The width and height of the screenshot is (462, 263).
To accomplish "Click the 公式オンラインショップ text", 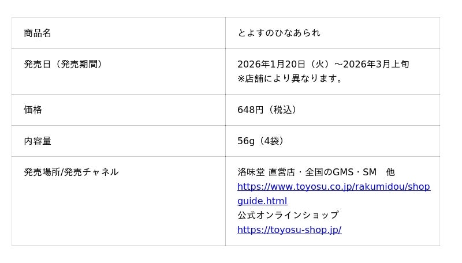I will (x=288, y=215).
